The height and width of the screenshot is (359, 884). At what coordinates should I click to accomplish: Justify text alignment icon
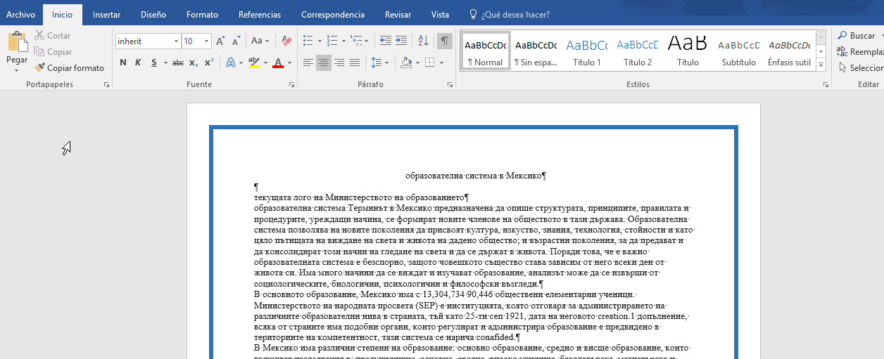coord(355,63)
